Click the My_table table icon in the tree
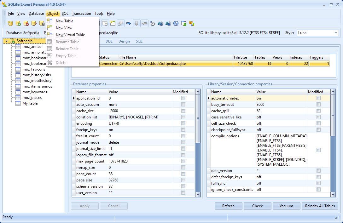Viewport: 343px width, 223px height. click(x=18, y=103)
